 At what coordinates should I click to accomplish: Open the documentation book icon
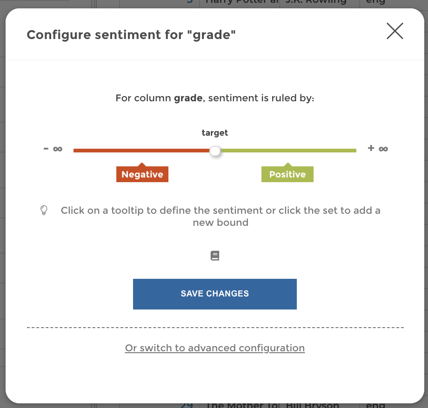pyautogui.click(x=215, y=255)
